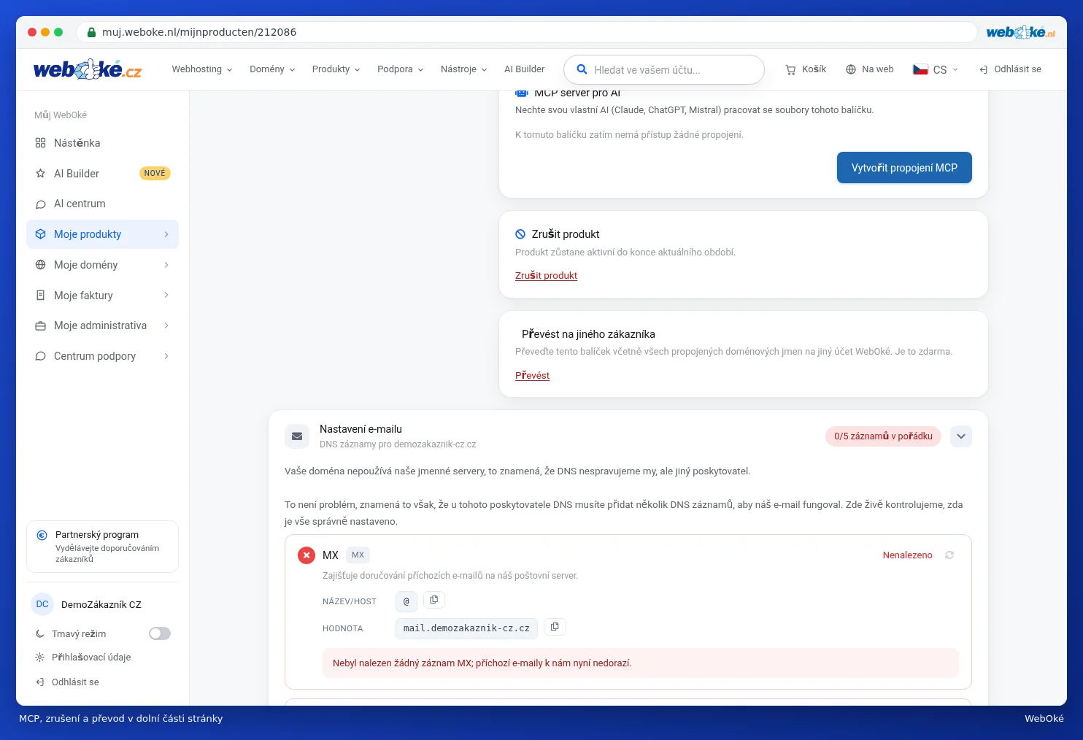Expand Moje produkty submenu
1083x740 pixels.
coord(166,234)
